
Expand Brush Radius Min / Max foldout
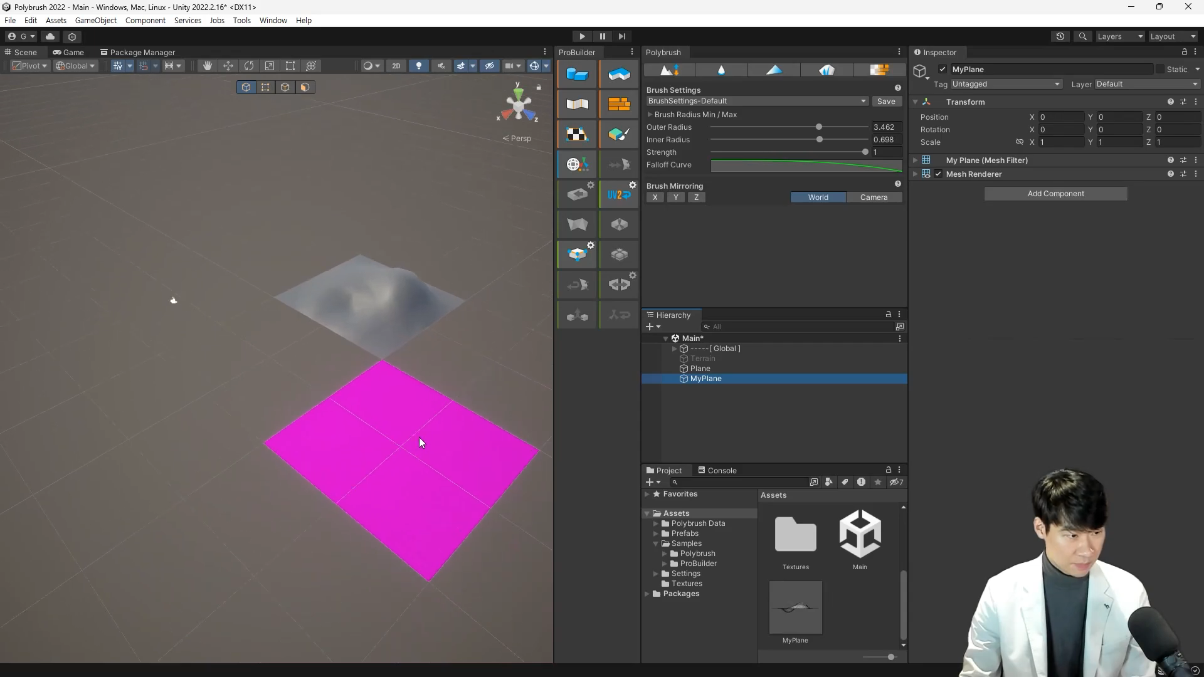(x=650, y=115)
